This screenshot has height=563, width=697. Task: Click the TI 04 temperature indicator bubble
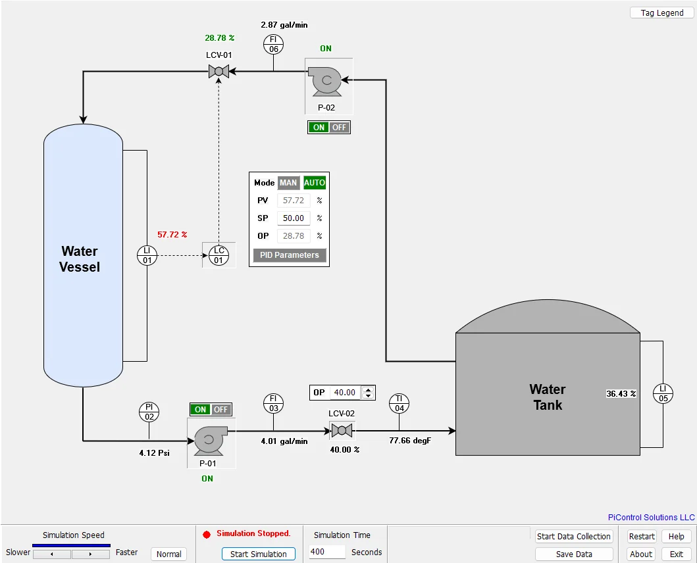pos(399,403)
